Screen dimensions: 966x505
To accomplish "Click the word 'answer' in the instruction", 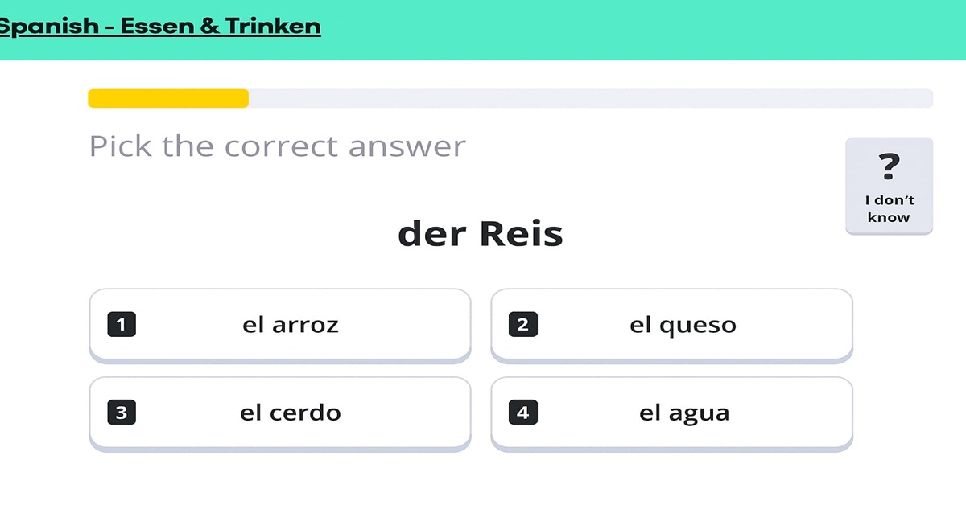I will point(407,147).
